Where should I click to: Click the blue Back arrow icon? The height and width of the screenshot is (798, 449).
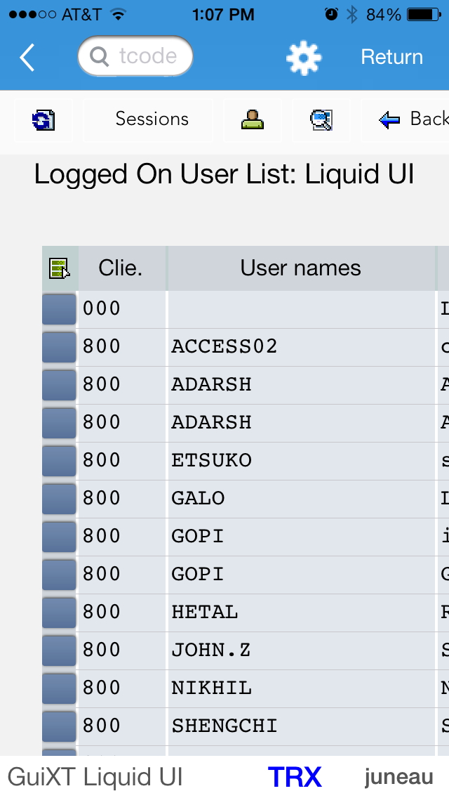[389, 120]
